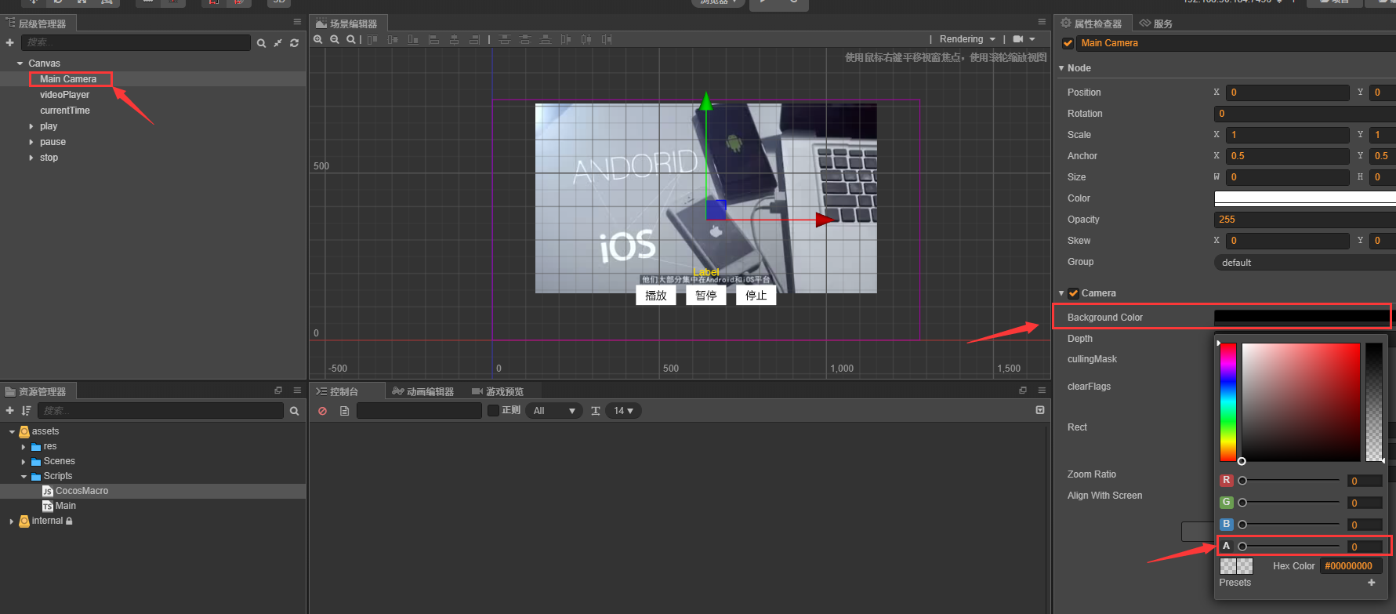
Task: Click the hierarchy collapse-all arrows icon
Action: point(277,43)
